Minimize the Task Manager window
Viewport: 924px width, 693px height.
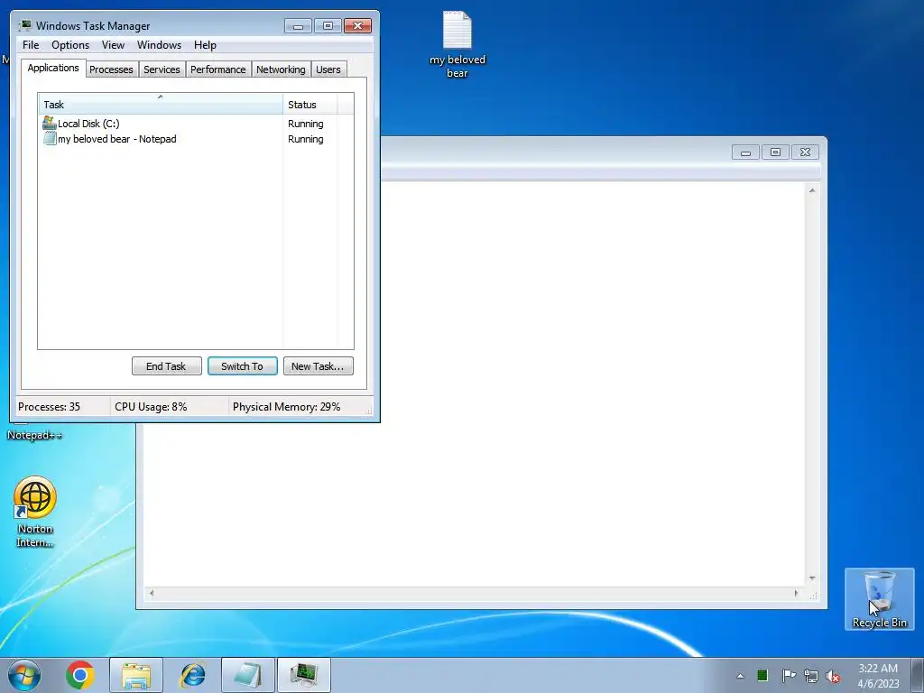click(298, 26)
